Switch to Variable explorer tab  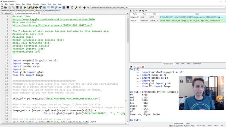click(168, 64)
